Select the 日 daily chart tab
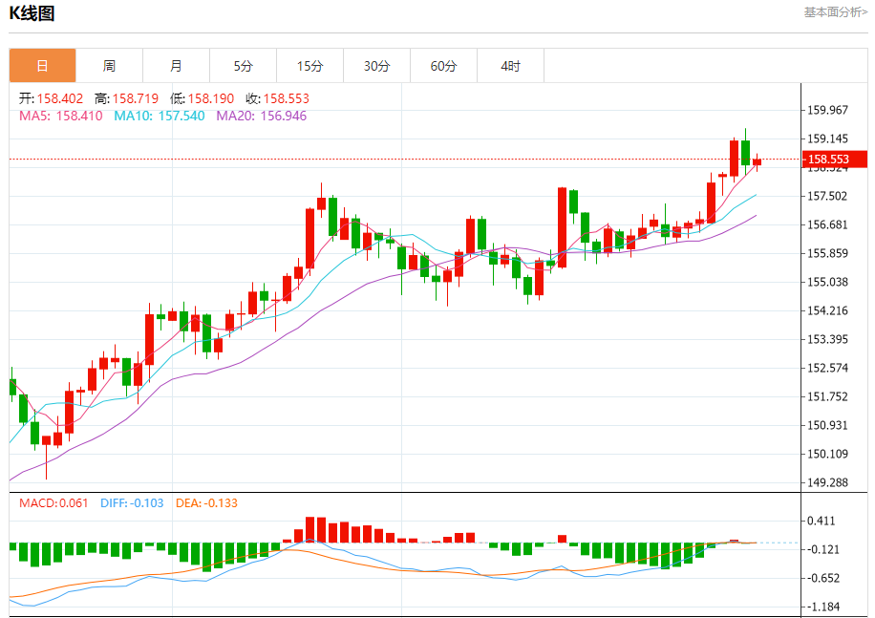The image size is (875, 618). click(x=42, y=66)
